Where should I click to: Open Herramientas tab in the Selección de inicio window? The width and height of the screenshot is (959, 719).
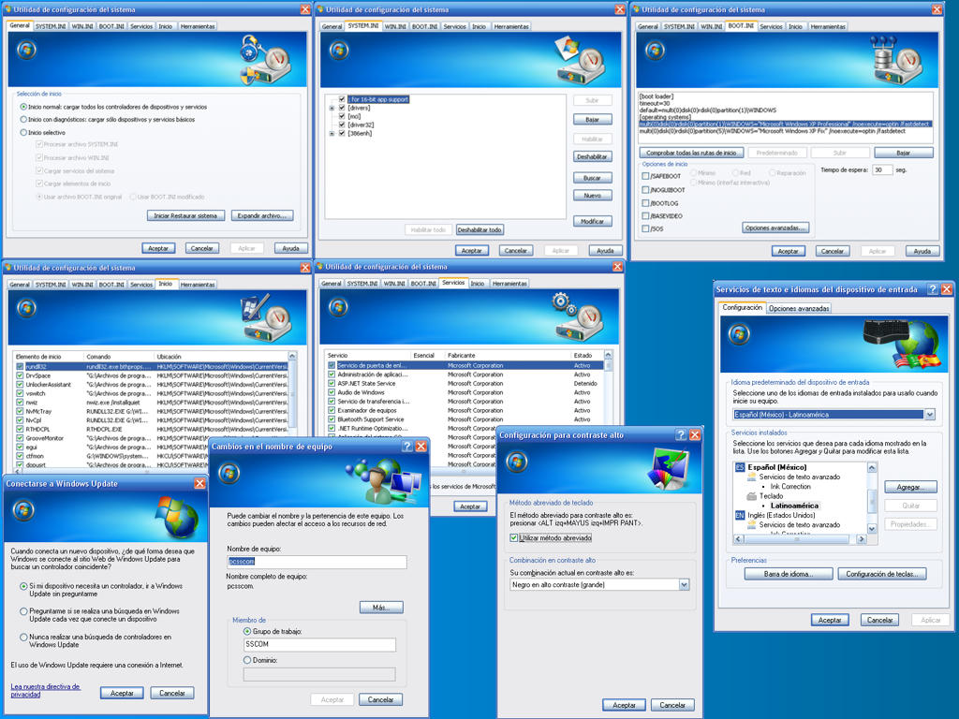click(198, 26)
